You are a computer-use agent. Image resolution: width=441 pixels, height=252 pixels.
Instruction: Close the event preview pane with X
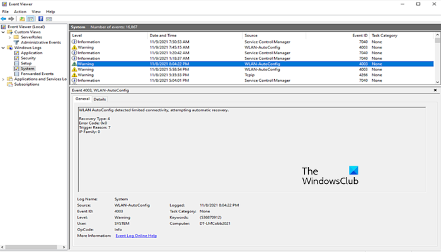coord(435,91)
